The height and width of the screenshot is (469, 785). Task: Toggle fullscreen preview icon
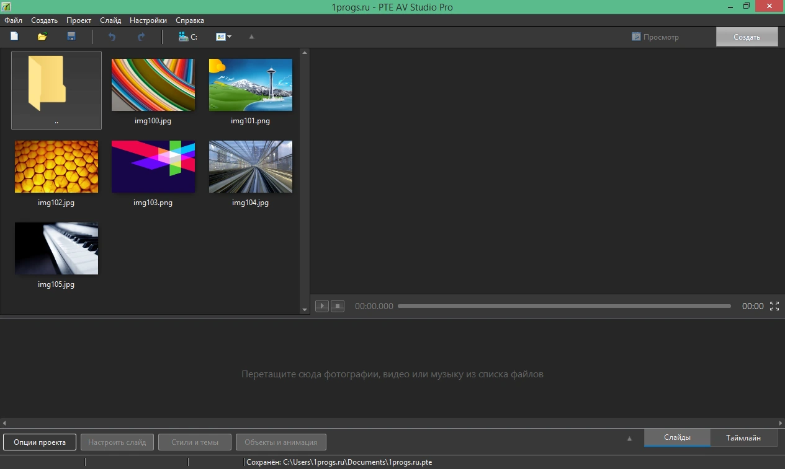[x=774, y=306]
